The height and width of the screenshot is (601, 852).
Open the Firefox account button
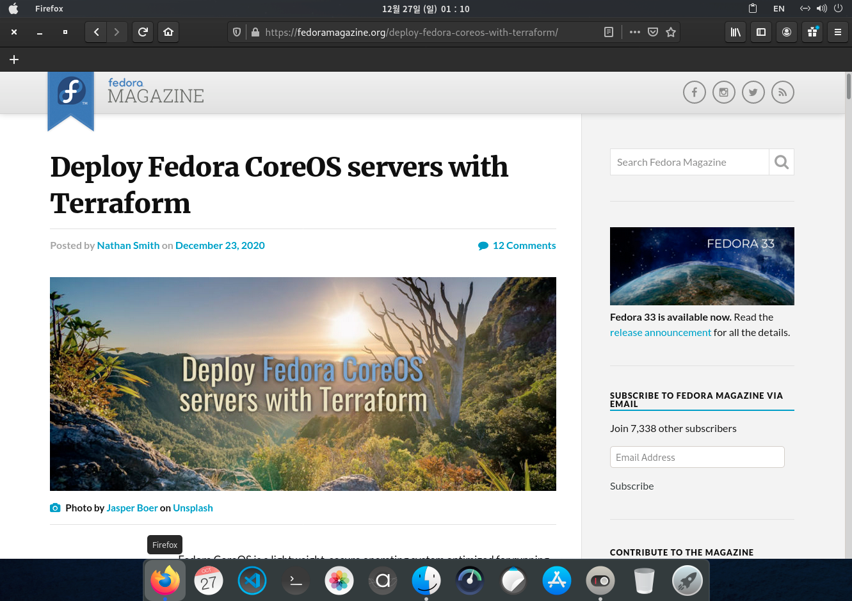pos(787,32)
